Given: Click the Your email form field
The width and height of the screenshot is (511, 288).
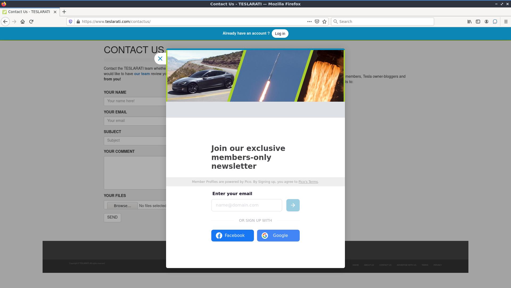Looking at the screenshot, I should click(135, 121).
